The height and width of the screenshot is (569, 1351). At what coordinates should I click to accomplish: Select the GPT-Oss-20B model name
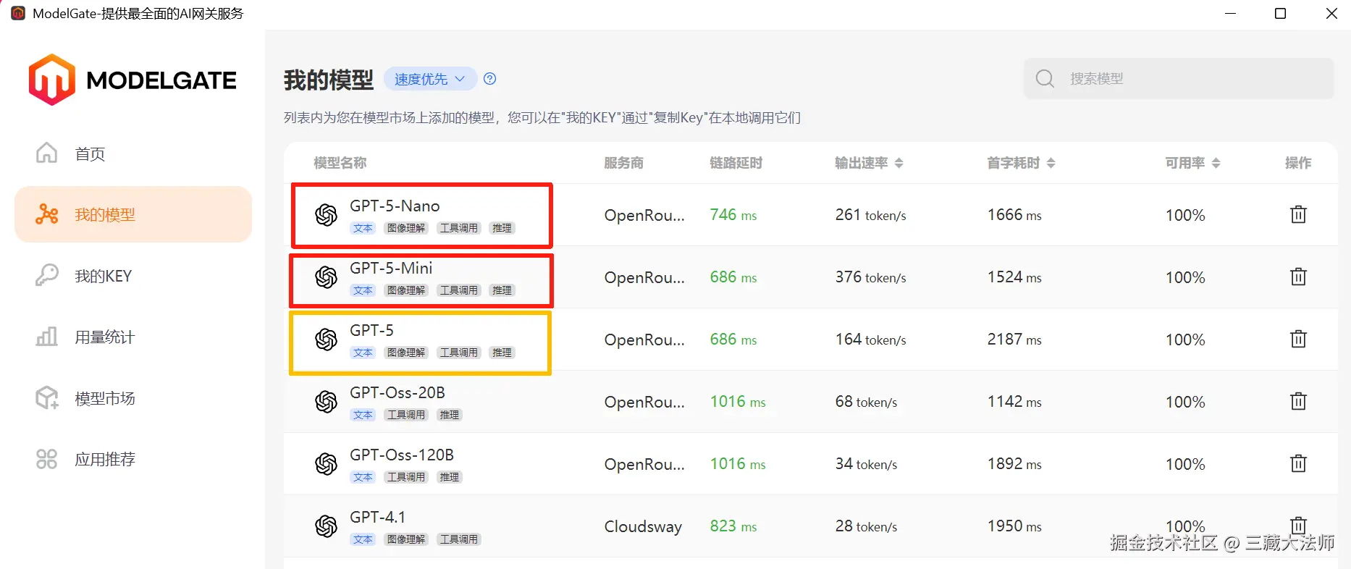pos(397,392)
